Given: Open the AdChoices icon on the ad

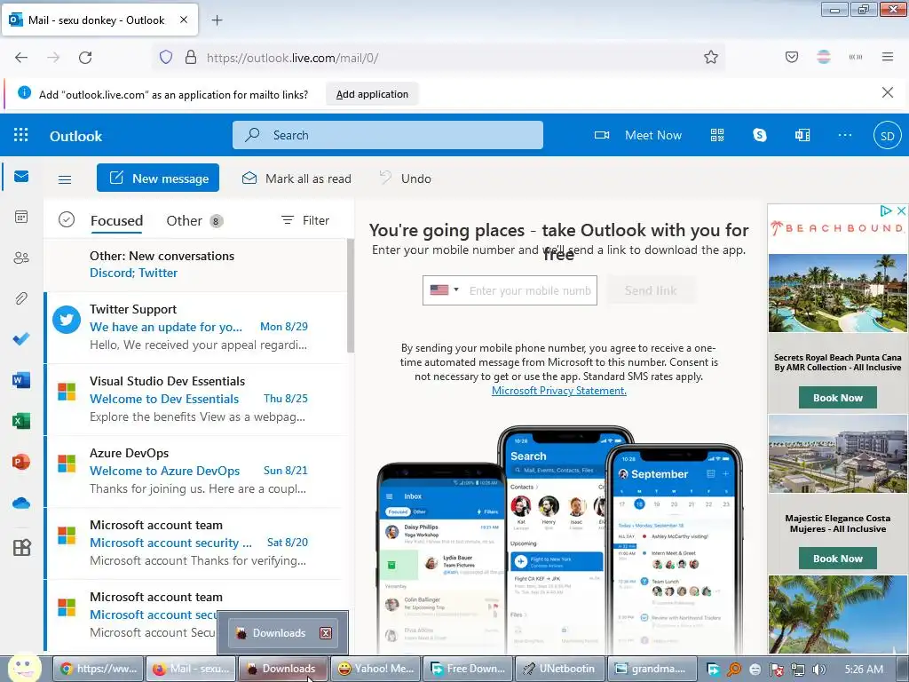Looking at the screenshot, I should 886,210.
